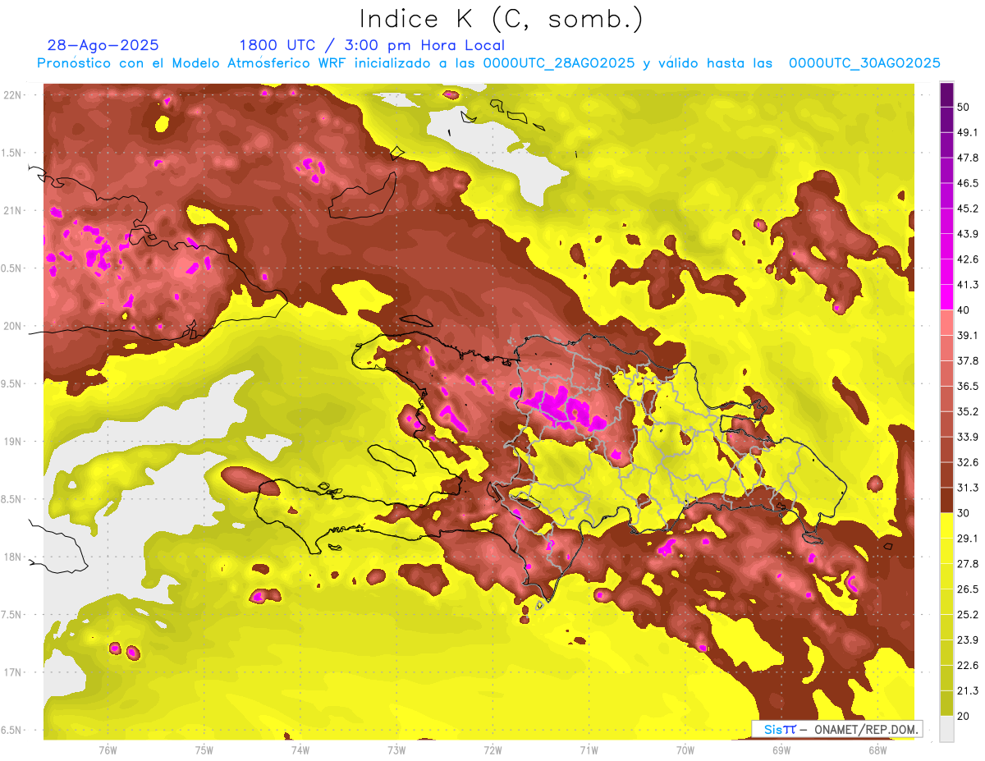Click the colorbar value '40'

point(964,310)
